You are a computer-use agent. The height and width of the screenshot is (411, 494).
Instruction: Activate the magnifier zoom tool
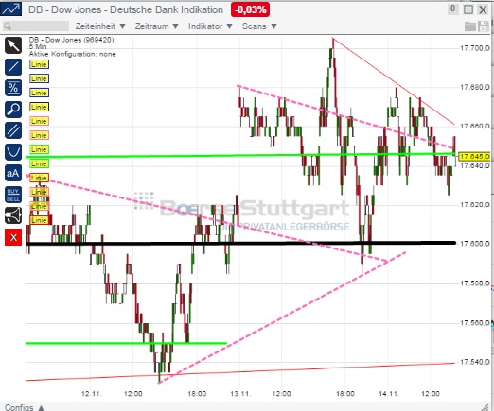(x=13, y=109)
